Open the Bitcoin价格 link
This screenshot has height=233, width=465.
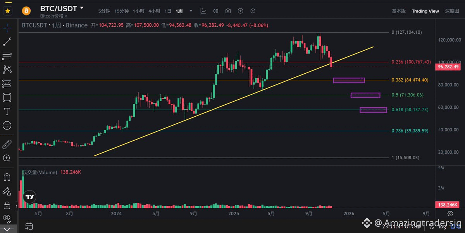[x=53, y=16]
